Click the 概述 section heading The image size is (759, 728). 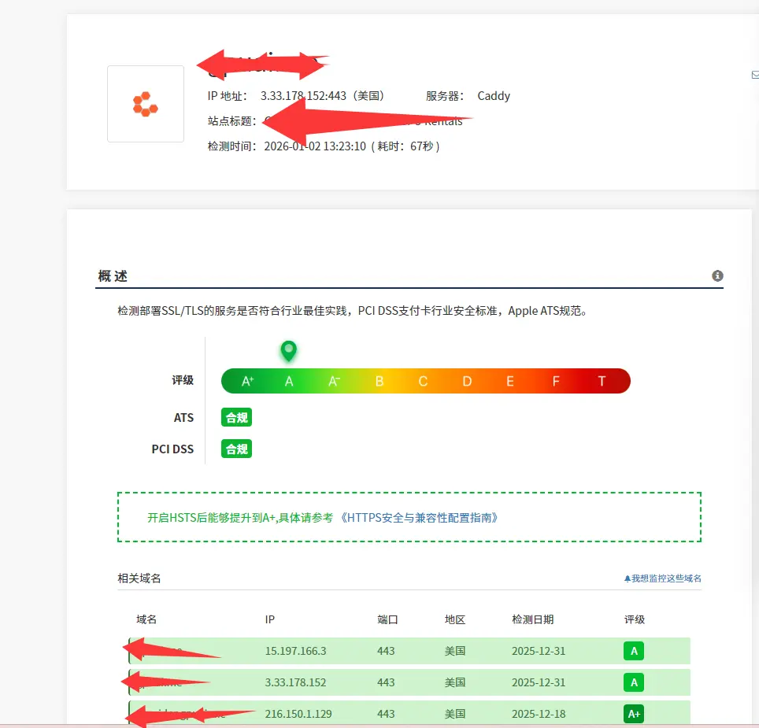tap(113, 275)
